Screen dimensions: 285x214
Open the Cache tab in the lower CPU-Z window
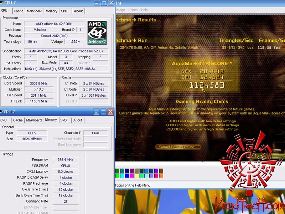pyautogui.click(x=18, y=120)
